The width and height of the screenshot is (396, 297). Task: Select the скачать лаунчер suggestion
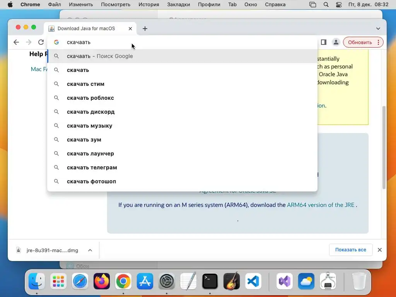coord(183,153)
